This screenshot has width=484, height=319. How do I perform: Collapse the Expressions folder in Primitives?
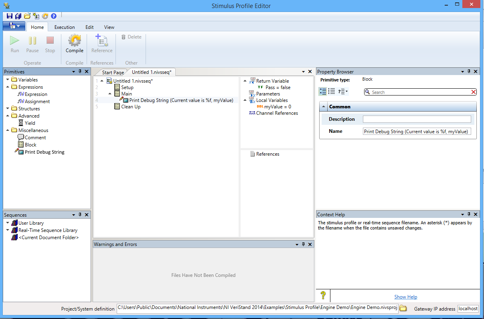[8, 87]
